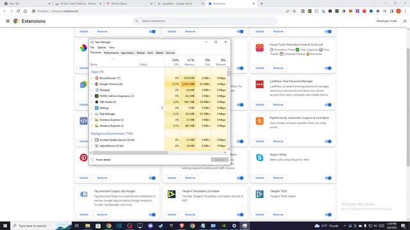Click the Pinterest extension logo
410x230 pixels.
(x=84, y=158)
